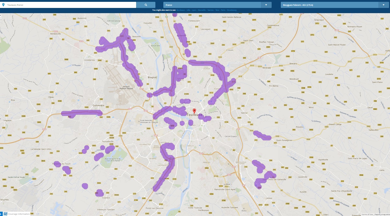
Task: Click the Terms of Use link
Action: point(367,214)
